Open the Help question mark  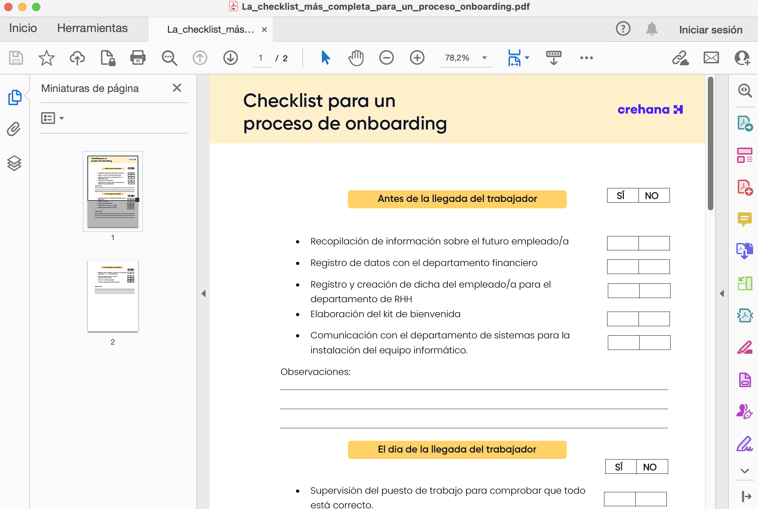[x=623, y=29]
